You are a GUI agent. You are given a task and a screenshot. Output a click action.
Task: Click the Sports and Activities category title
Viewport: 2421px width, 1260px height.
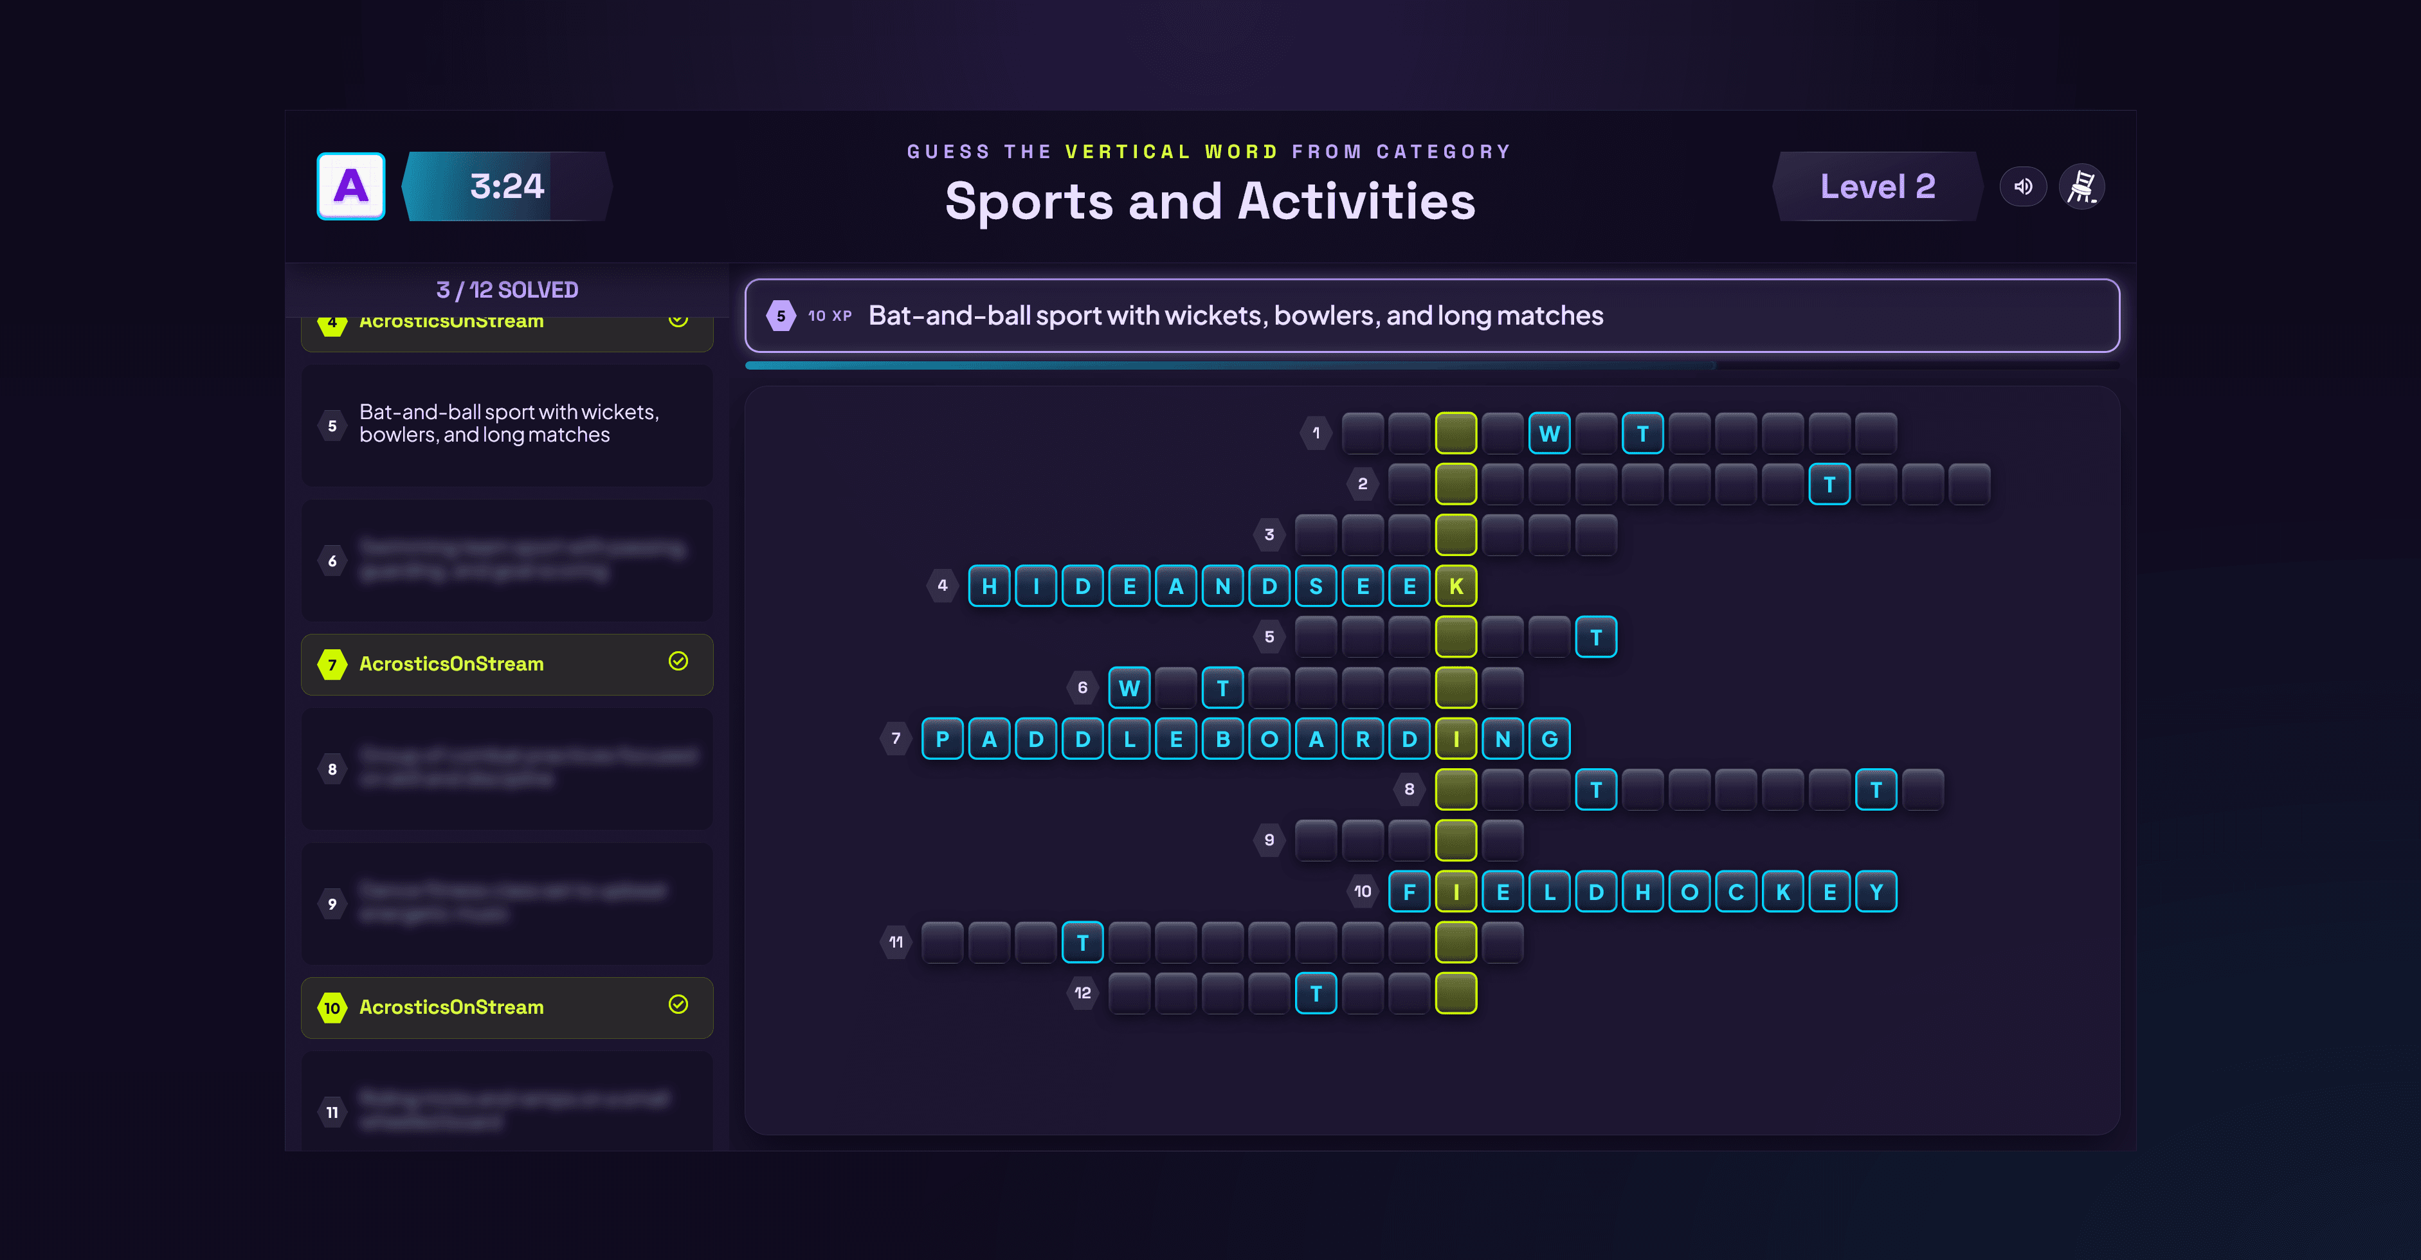coord(1210,201)
